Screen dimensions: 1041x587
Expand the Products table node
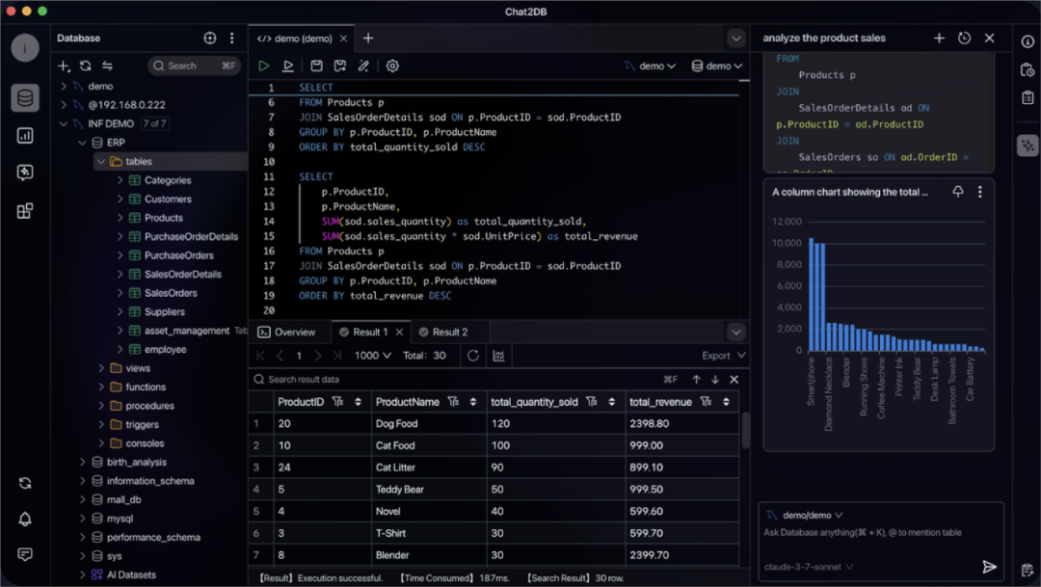click(120, 218)
